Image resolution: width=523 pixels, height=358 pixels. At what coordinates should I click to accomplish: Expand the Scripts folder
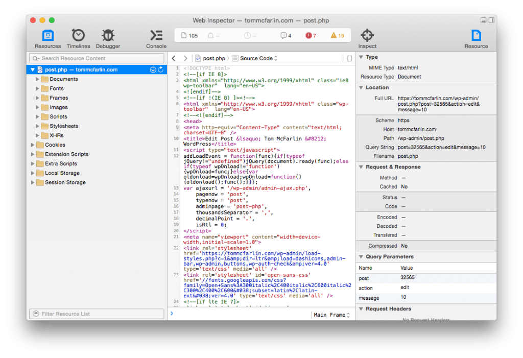pyautogui.click(x=37, y=116)
